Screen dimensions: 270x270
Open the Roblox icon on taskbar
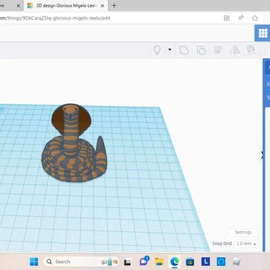(236, 262)
